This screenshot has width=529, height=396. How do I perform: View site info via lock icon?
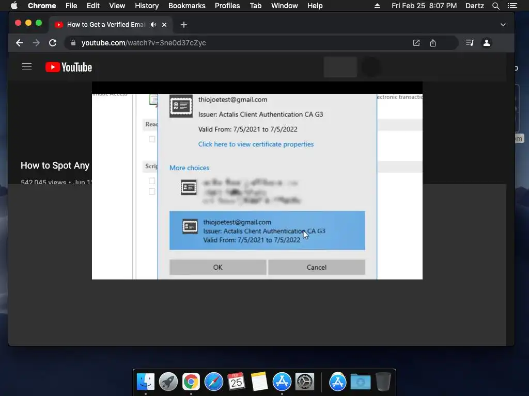tap(73, 43)
